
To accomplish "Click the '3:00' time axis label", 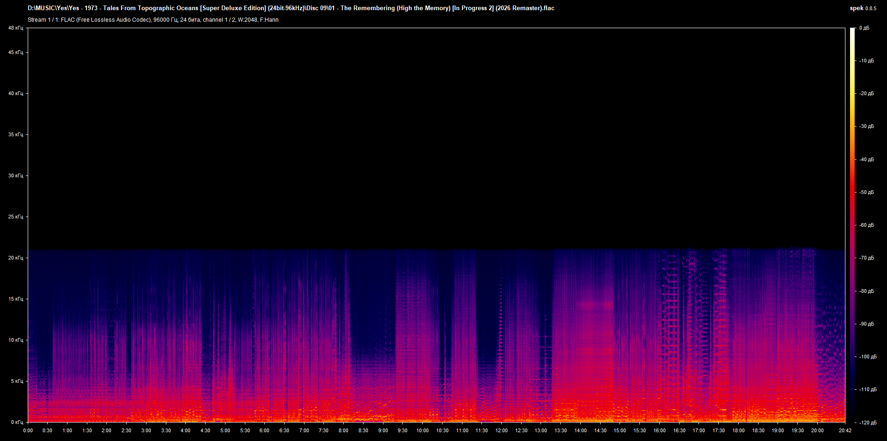I will (x=146, y=430).
